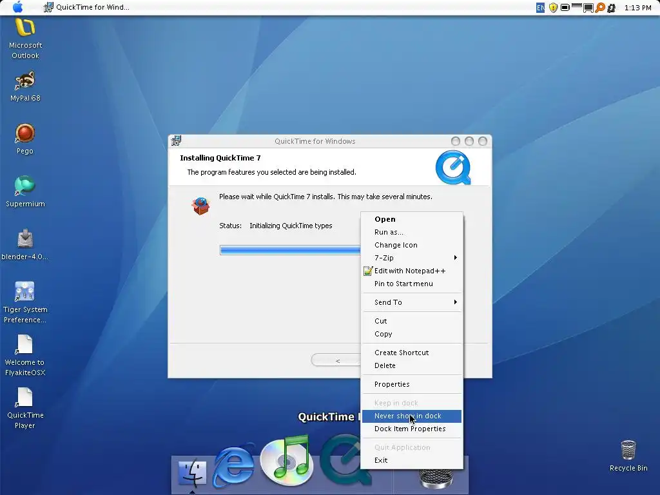Screen dimensions: 660x495
Task: Select Never show in dock
Action: point(412,416)
